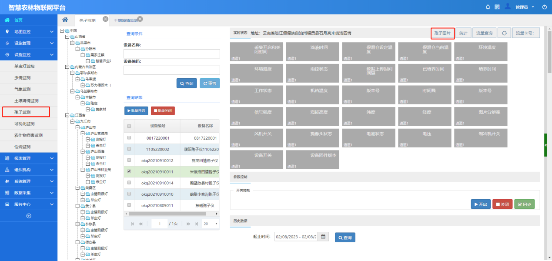This screenshot has width=552, height=261.
Task: Collapse sidebar with the left arrow circle icon
Action: click(29, 216)
